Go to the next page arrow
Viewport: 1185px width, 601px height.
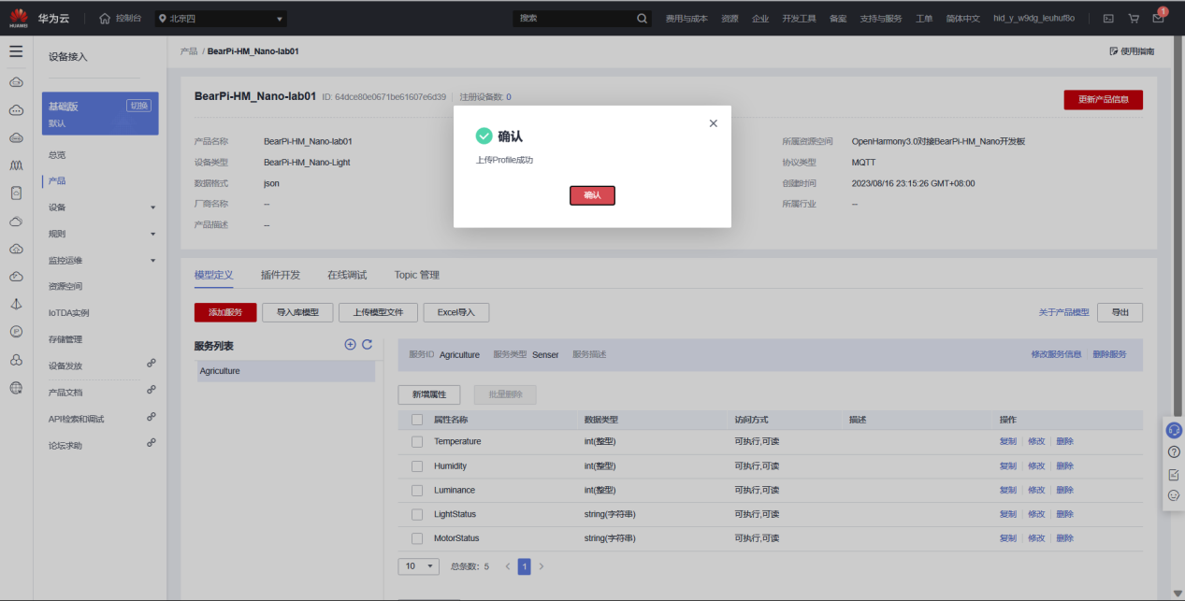click(541, 566)
